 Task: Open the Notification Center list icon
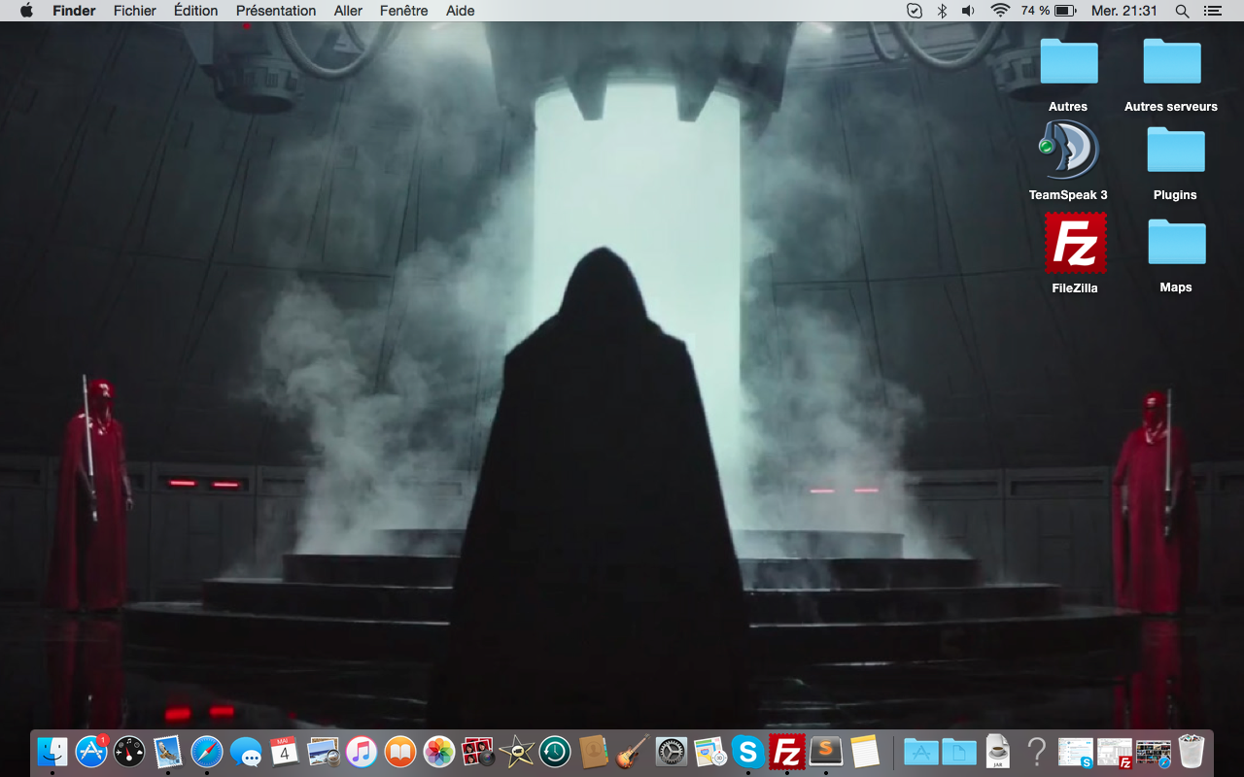(1211, 11)
